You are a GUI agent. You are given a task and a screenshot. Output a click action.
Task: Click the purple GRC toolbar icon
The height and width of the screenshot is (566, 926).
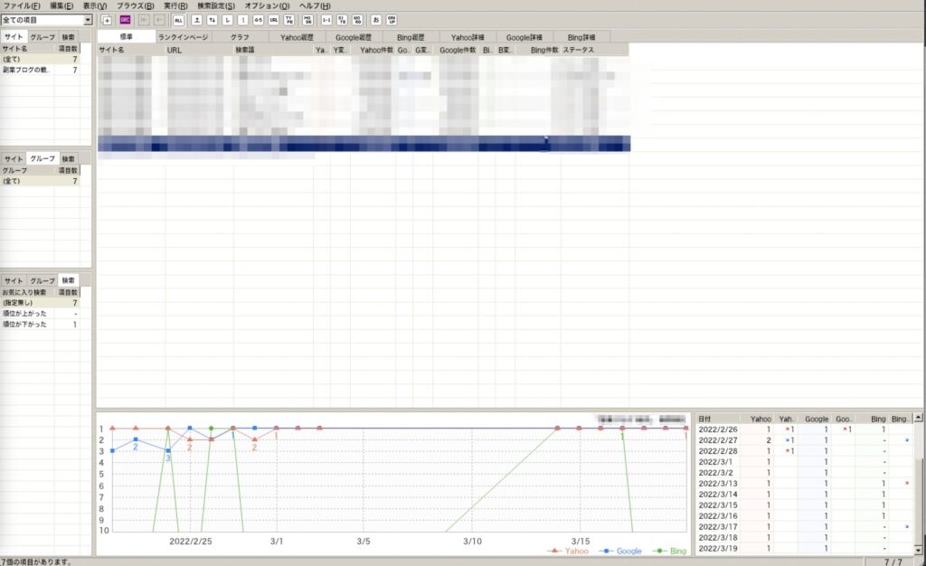tap(125, 20)
